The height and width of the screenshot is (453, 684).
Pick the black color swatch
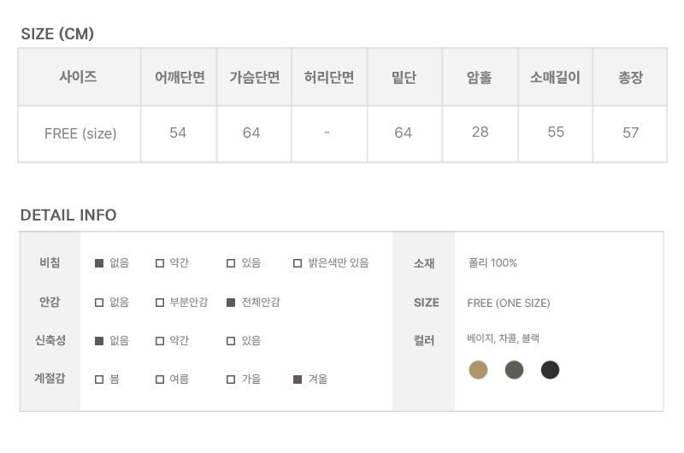tap(550, 370)
